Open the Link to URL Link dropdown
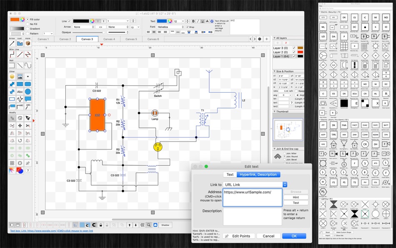The image size is (396, 248). (x=255, y=185)
